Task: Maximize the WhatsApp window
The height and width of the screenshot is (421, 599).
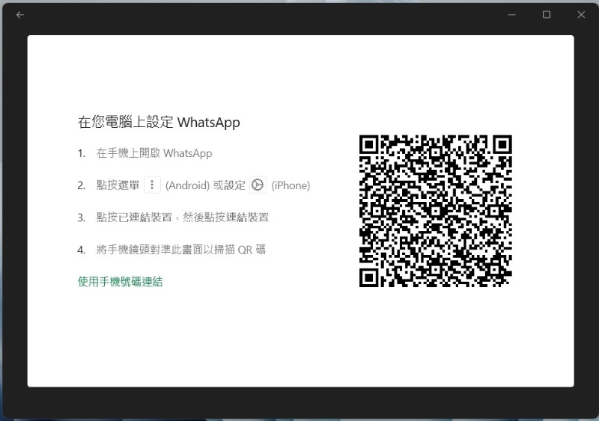Action: 547,15
